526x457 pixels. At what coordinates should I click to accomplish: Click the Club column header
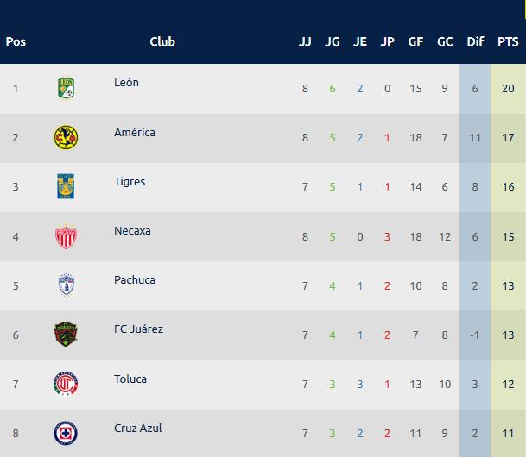(x=162, y=41)
